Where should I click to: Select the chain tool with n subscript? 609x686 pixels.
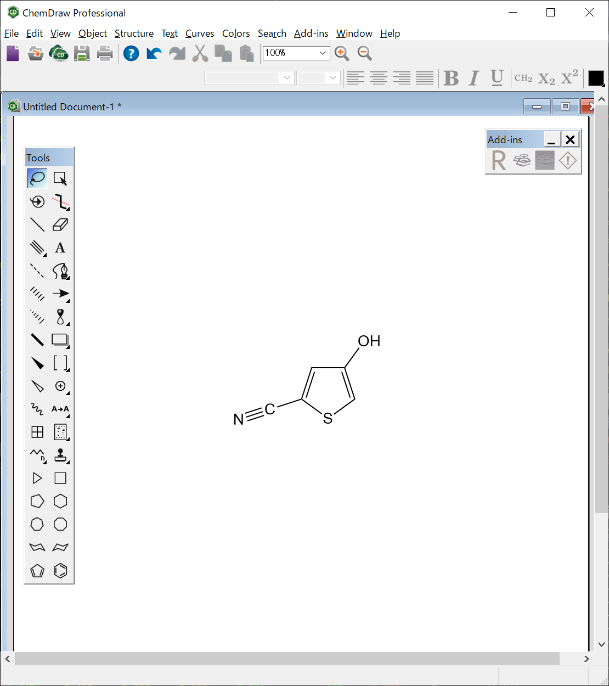[37, 455]
